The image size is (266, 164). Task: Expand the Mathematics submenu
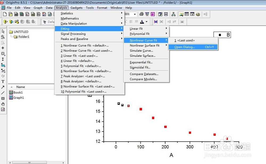click(x=89, y=18)
